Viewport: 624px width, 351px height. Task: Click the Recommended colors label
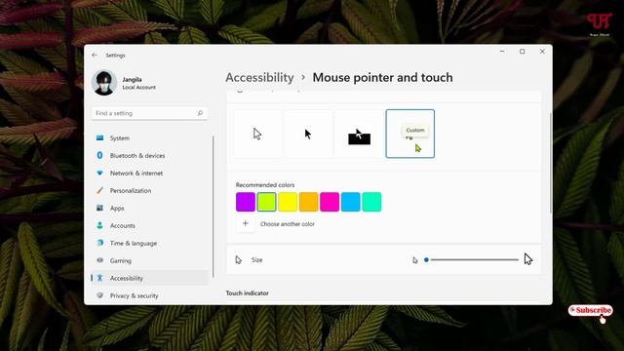point(265,185)
